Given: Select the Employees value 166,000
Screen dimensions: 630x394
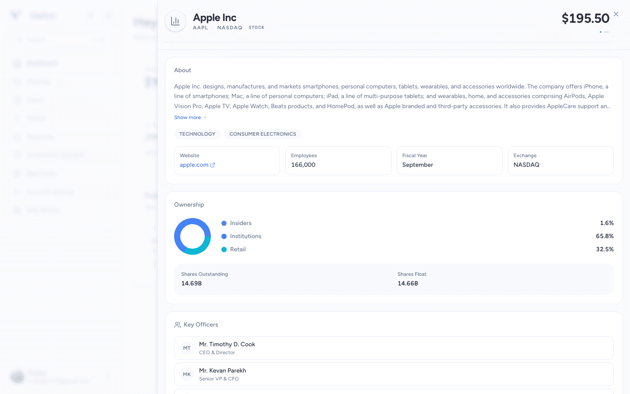Looking at the screenshot, I should tap(303, 165).
